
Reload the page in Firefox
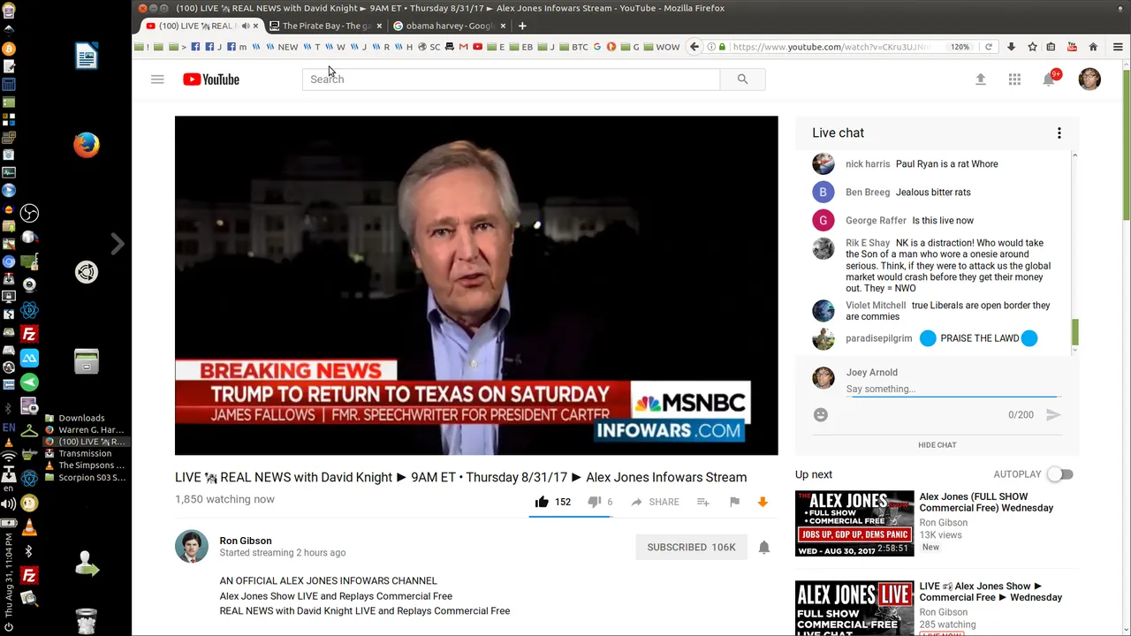click(x=989, y=47)
